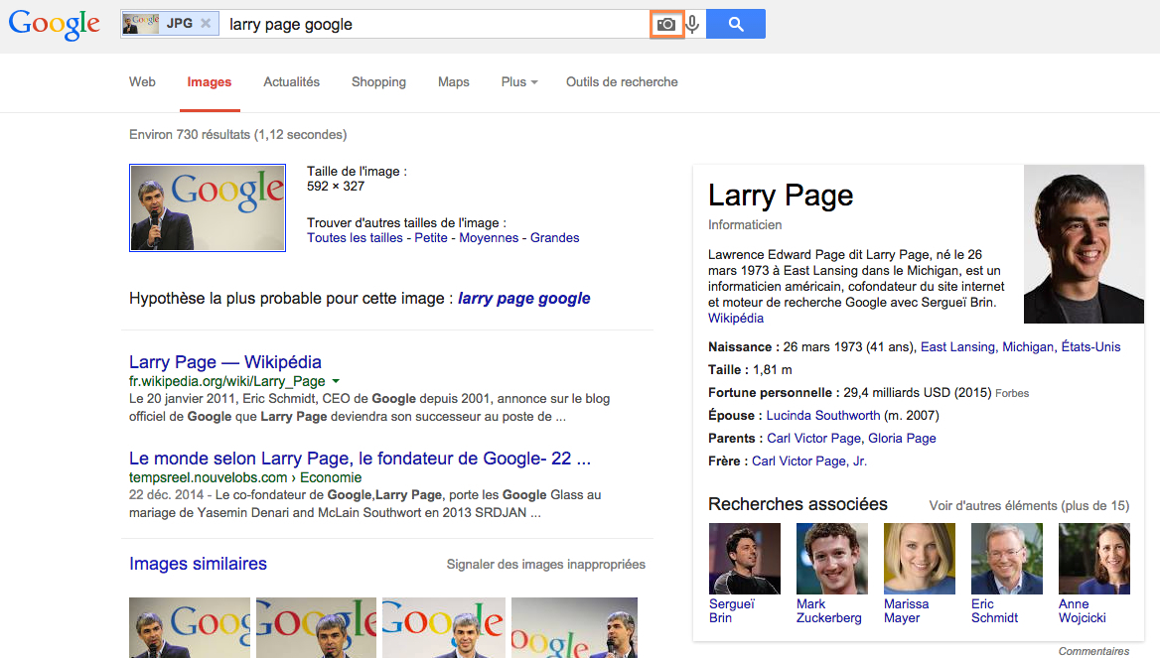
Task: Open Le monde selon Larry Page result
Action: [360, 459]
